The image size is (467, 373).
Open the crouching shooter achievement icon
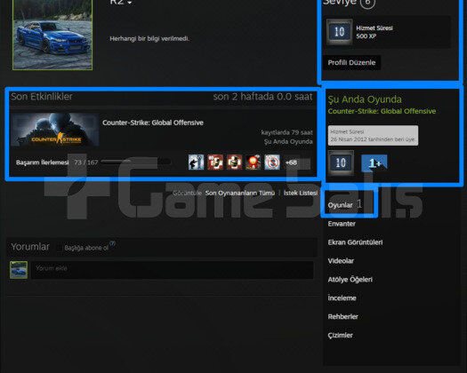[197, 163]
